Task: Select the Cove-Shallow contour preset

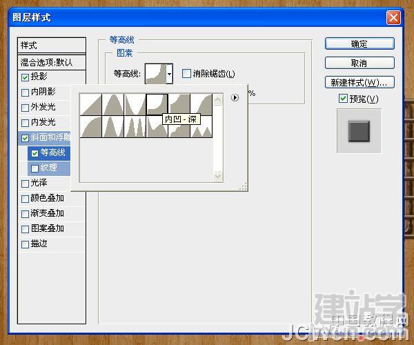Action: pyautogui.click(x=179, y=104)
